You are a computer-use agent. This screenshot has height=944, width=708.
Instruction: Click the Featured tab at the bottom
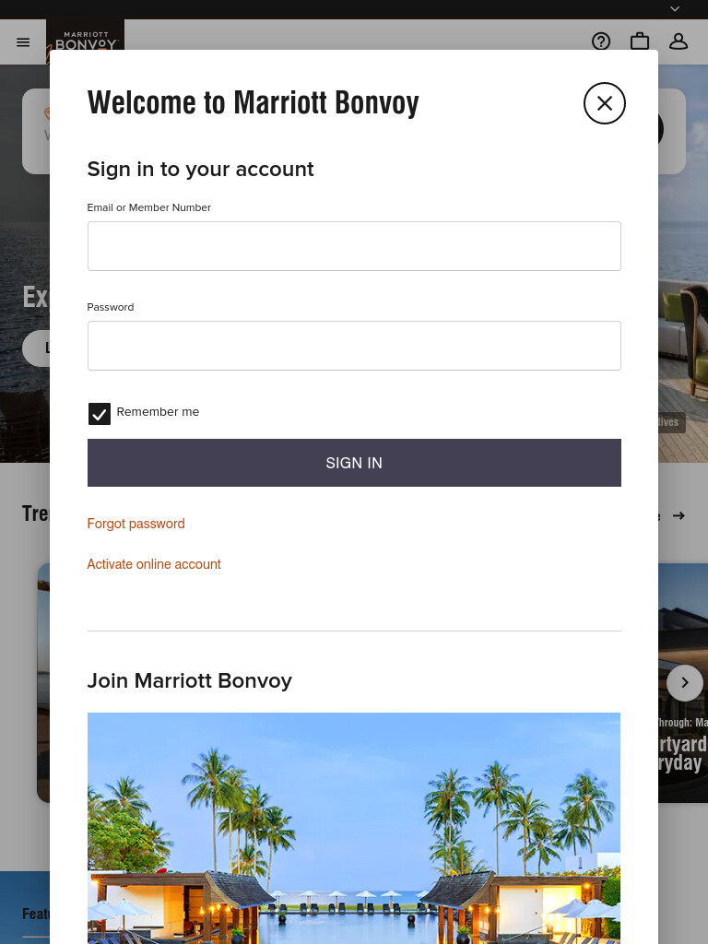tap(36, 914)
